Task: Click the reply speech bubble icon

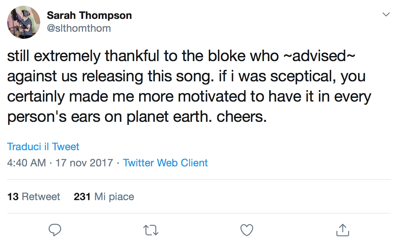Action: 55,230
